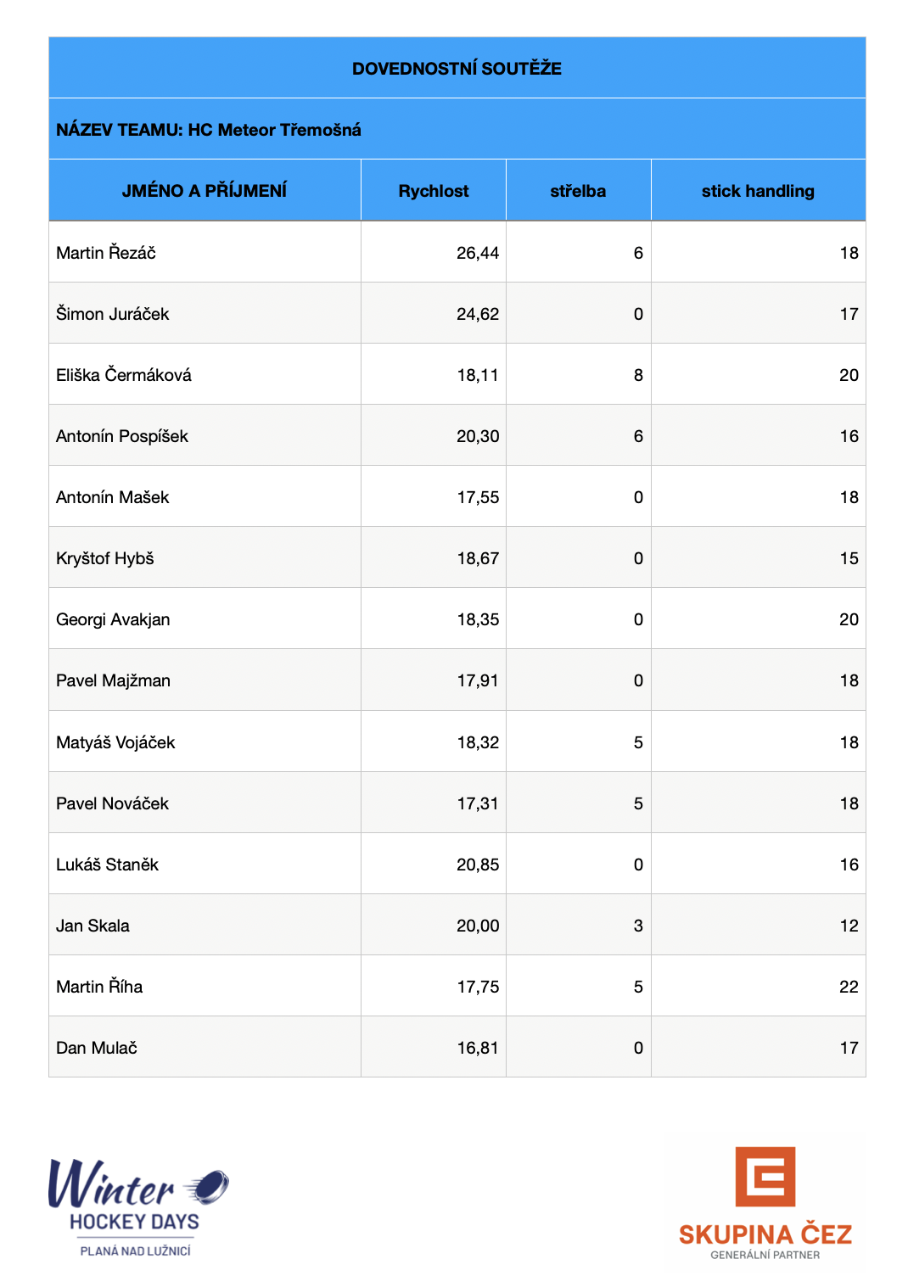This screenshot has width=908, height=1276.
Task: Select the Kryštof Hybš name cell
Action: (105, 558)
